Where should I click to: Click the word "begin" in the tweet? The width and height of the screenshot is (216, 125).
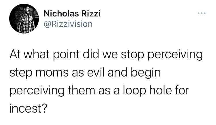[x=146, y=73]
